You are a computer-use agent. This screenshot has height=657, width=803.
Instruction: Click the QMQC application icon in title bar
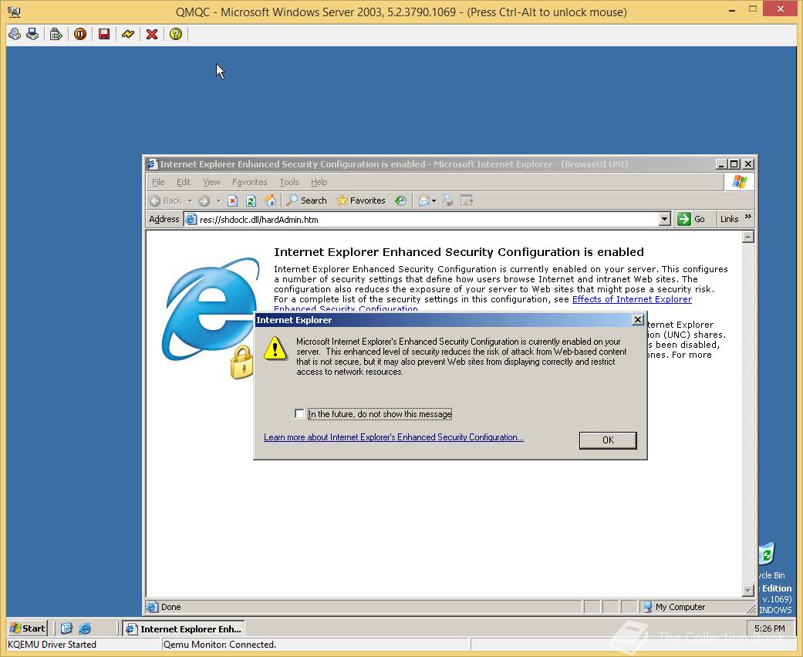click(15, 12)
